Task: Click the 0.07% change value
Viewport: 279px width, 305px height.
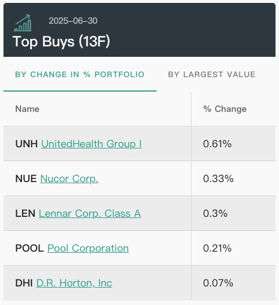Action: click(218, 283)
